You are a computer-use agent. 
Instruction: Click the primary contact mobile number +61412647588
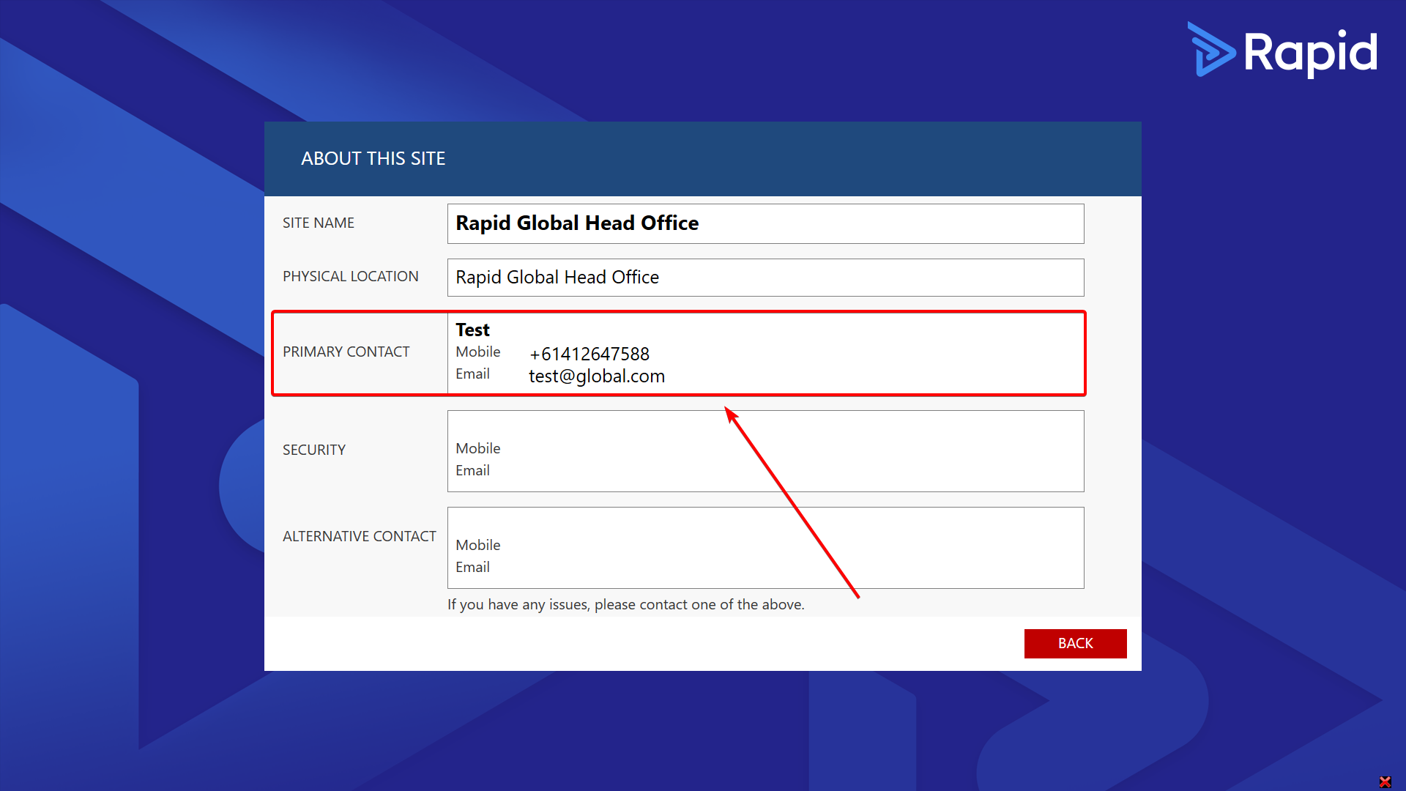pos(589,354)
